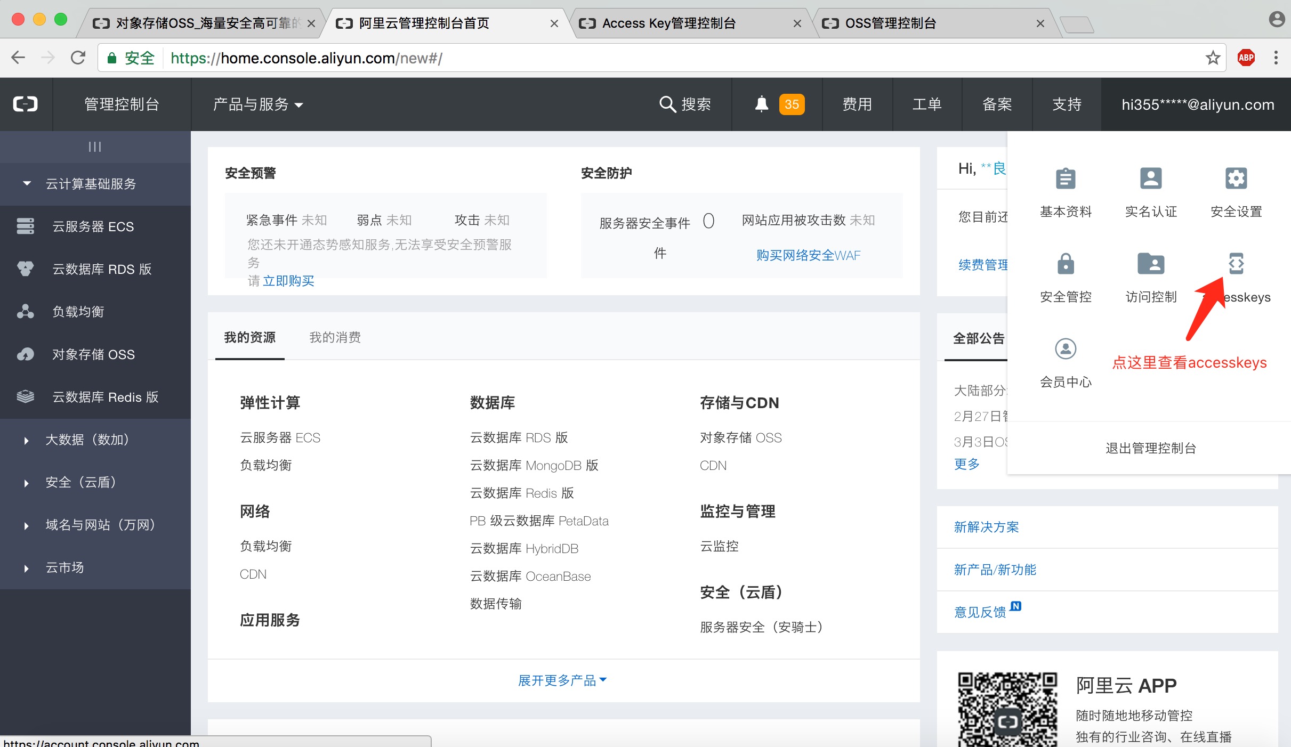Screen dimensions: 1291x747
Task: Click the Aliyun logo in top bar
Action: (x=26, y=104)
